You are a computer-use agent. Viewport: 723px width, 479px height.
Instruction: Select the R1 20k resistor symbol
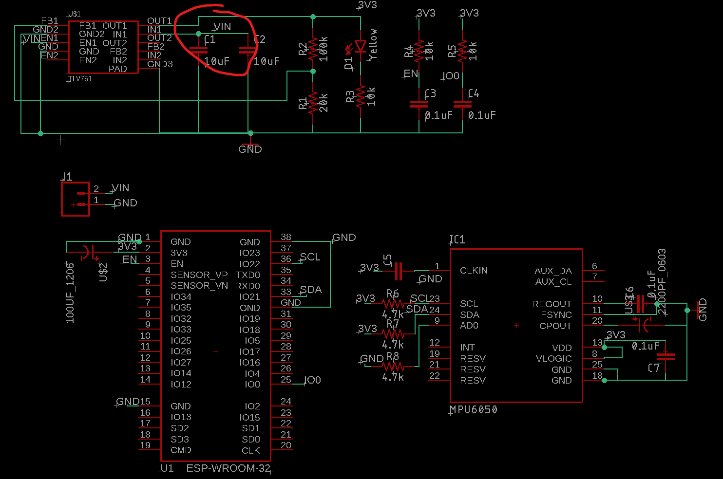tap(313, 102)
